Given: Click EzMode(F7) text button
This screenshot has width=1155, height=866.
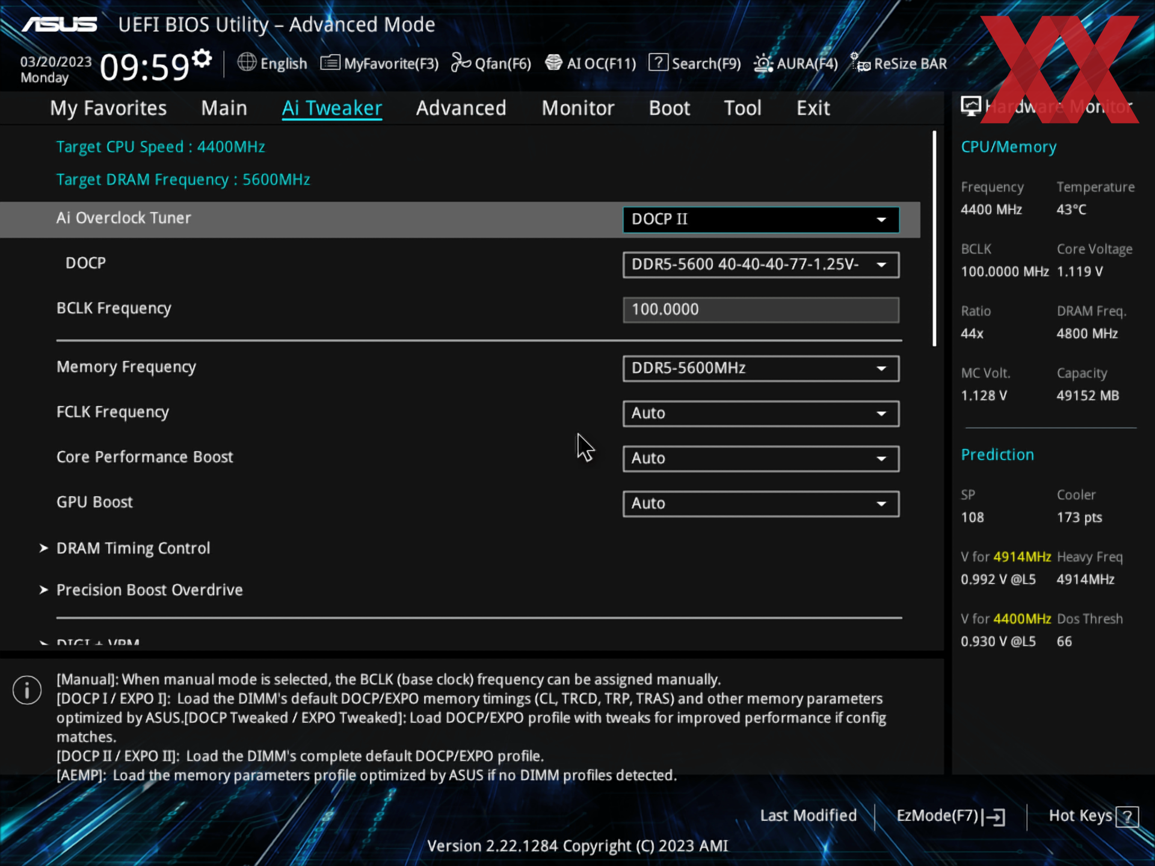Looking at the screenshot, I should pyautogui.click(x=937, y=815).
